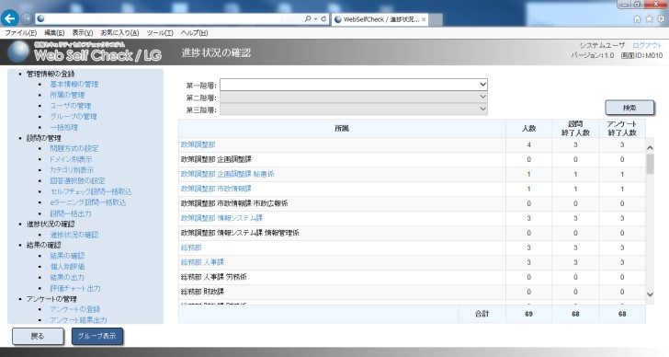Close the WebSelfCheck browser tab
This screenshot has width=669, height=357.
pos(424,19)
